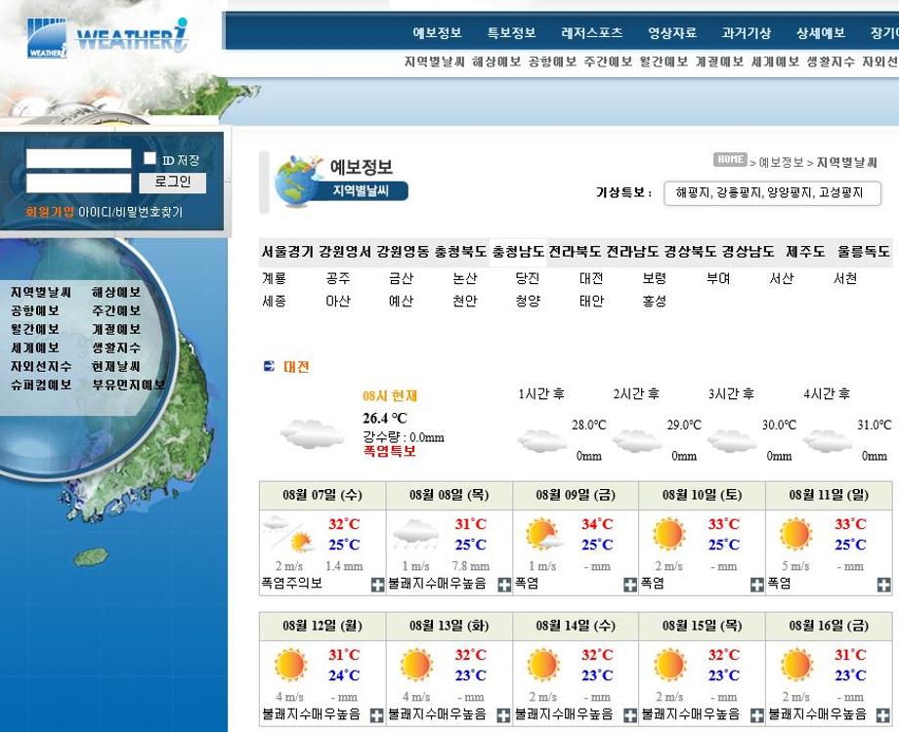Click the WeatherI logo
This screenshot has width=899, height=732.
click(107, 38)
